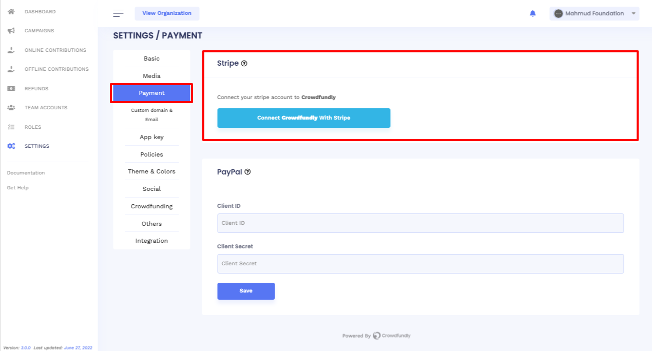Viewport: 652px width, 351px height.
Task: Click the SETTINGS / PAYMENT heading
Action: (x=158, y=36)
